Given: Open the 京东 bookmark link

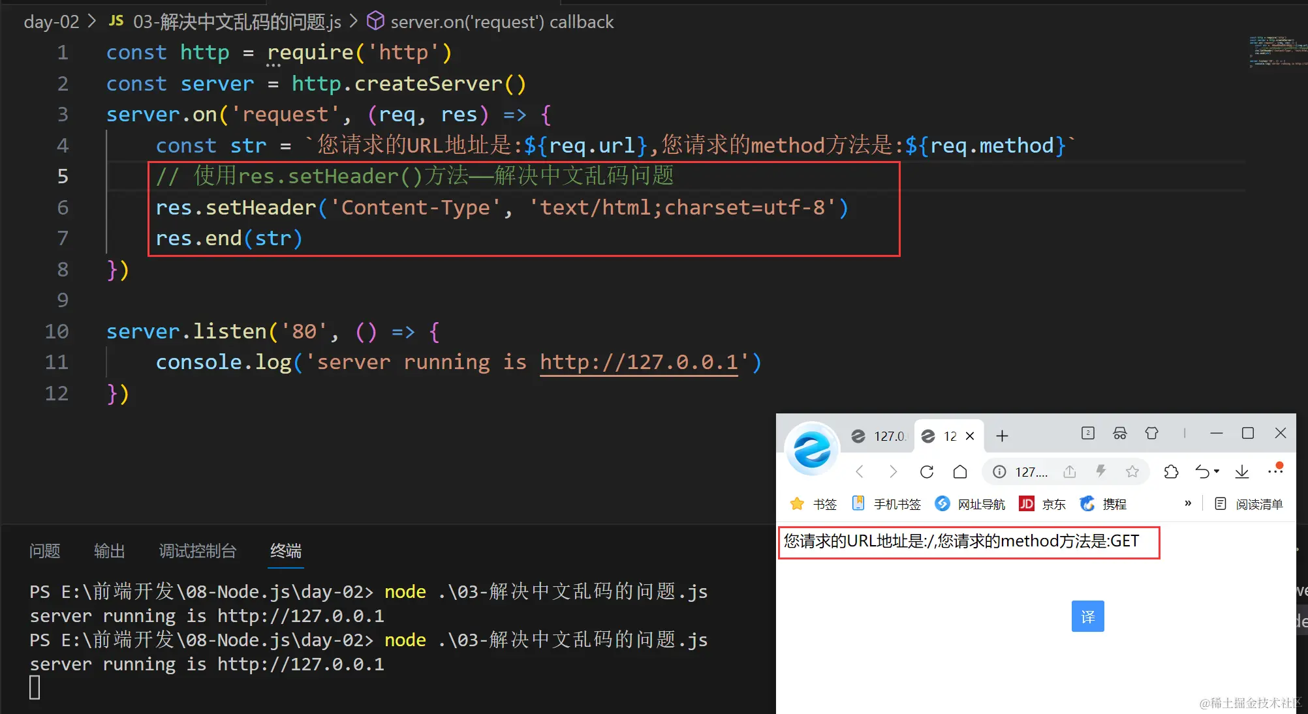Looking at the screenshot, I should [x=1043, y=504].
